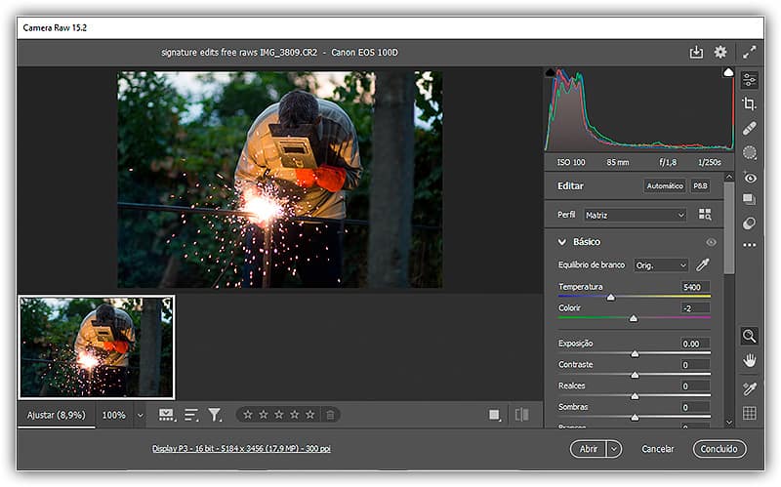The image size is (781, 487).
Task: Toggle Básico panel visibility eye
Action: click(x=711, y=242)
